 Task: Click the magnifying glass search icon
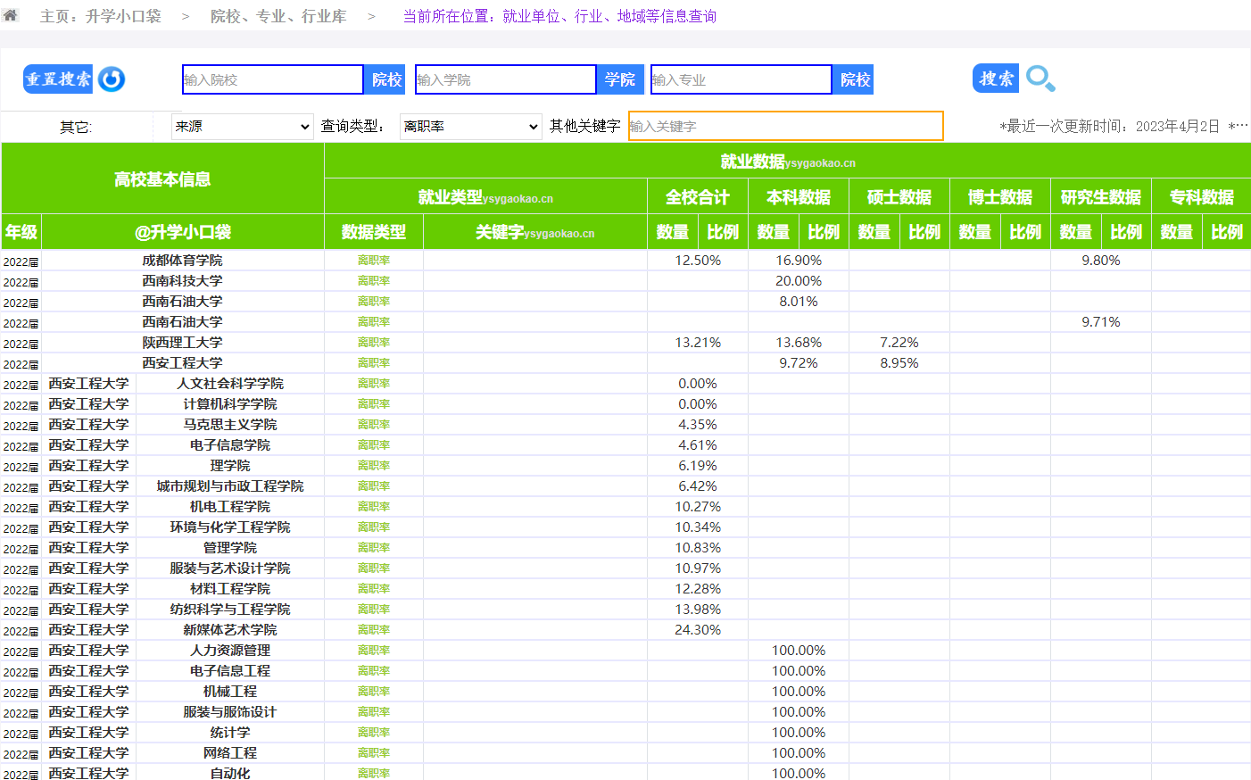click(x=1040, y=79)
